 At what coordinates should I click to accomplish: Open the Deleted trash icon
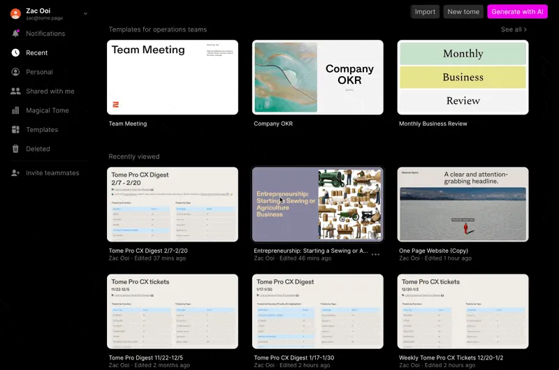pyautogui.click(x=15, y=149)
